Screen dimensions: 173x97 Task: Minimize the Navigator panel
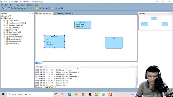coord(171,13)
